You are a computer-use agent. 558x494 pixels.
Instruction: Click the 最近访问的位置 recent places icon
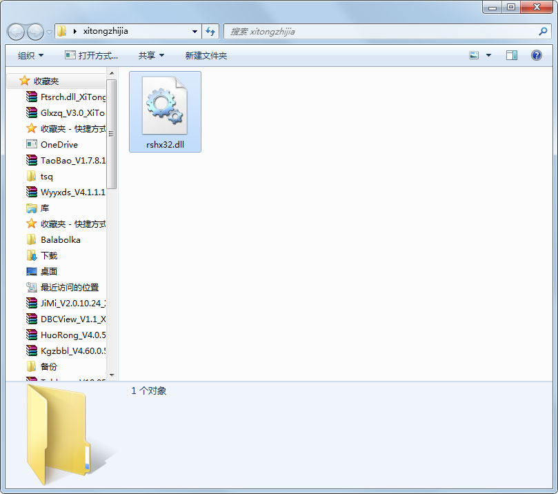click(x=32, y=287)
